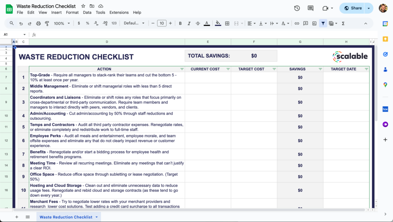Insert a chart
This screenshot has width=393, height=222.
point(314,23)
